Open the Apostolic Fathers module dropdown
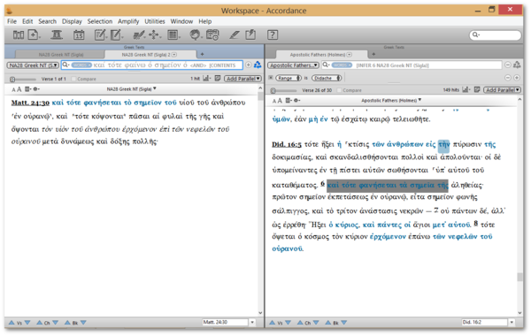 pos(293,65)
